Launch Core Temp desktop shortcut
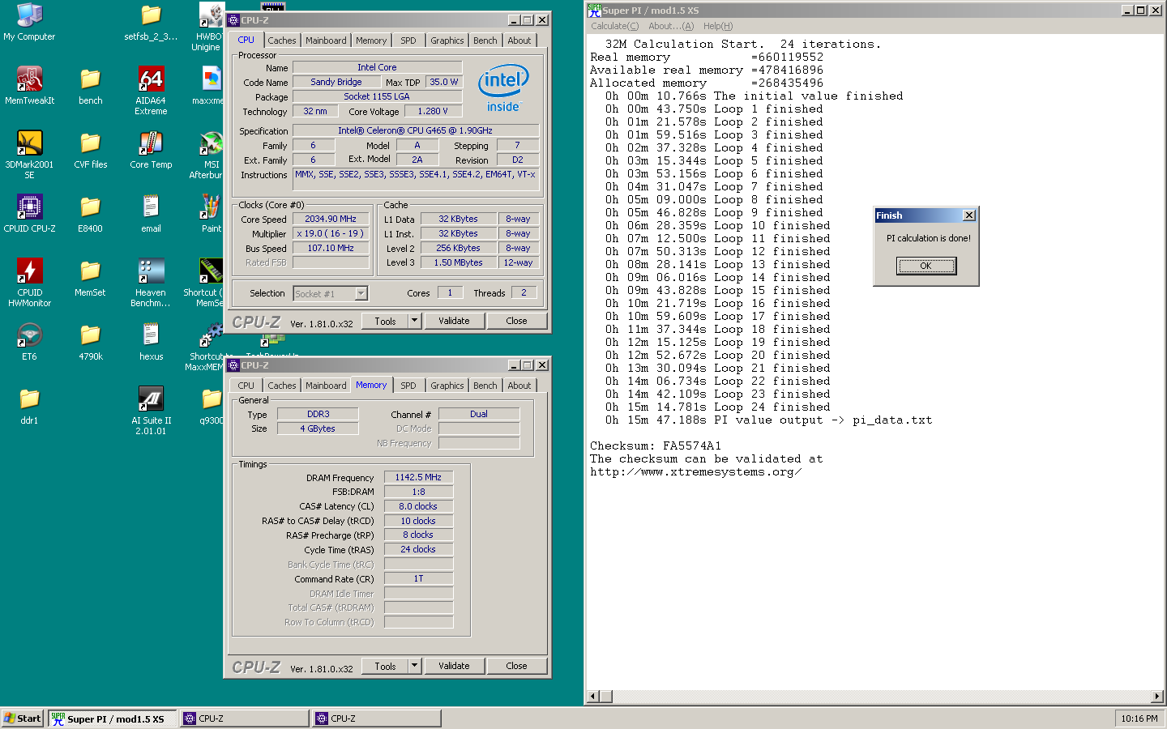 (x=151, y=150)
